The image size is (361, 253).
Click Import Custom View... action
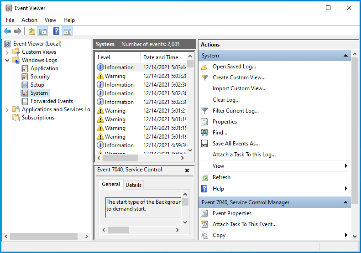click(x=240, y=88)
